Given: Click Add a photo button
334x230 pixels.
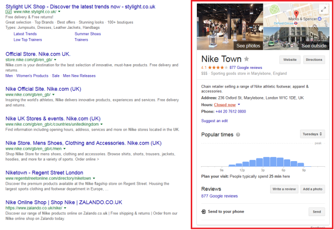Looking at the screenshot, I should tap(312, 189).
